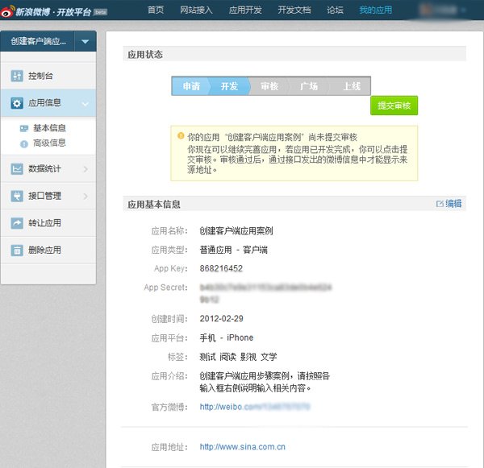Image resolution: width=484 pixels, height=468 pixels.
Task: Click the 编辑 link for basic info
Action: [x=454, y=204]
